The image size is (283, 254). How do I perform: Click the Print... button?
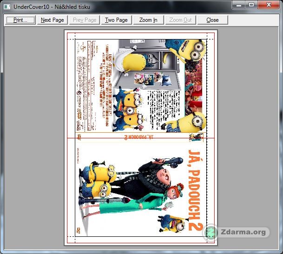pyautogui.click(x=20, y=20)
